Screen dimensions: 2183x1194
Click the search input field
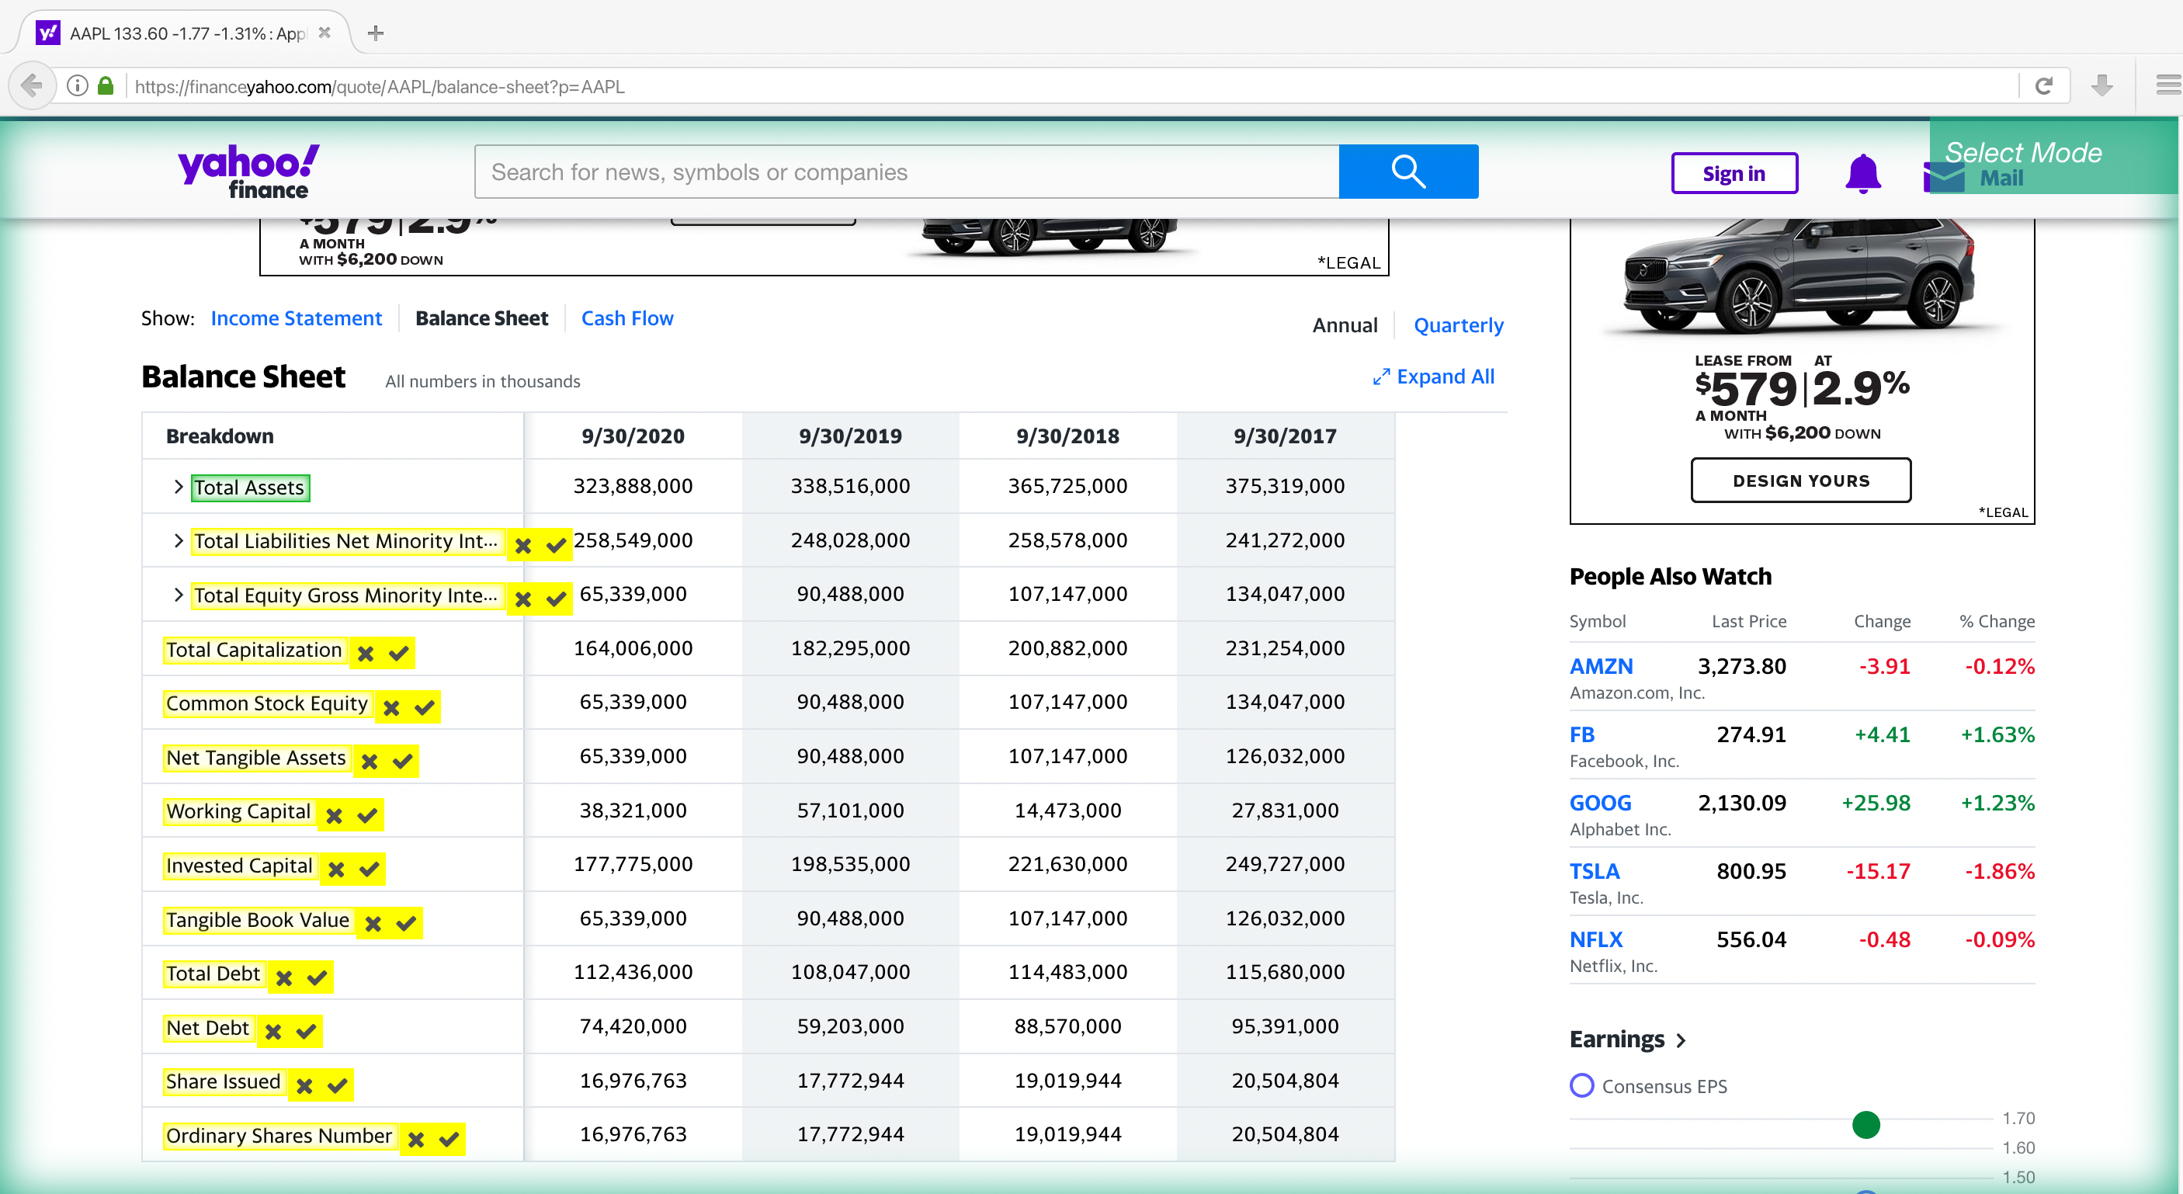coord(907,171)
